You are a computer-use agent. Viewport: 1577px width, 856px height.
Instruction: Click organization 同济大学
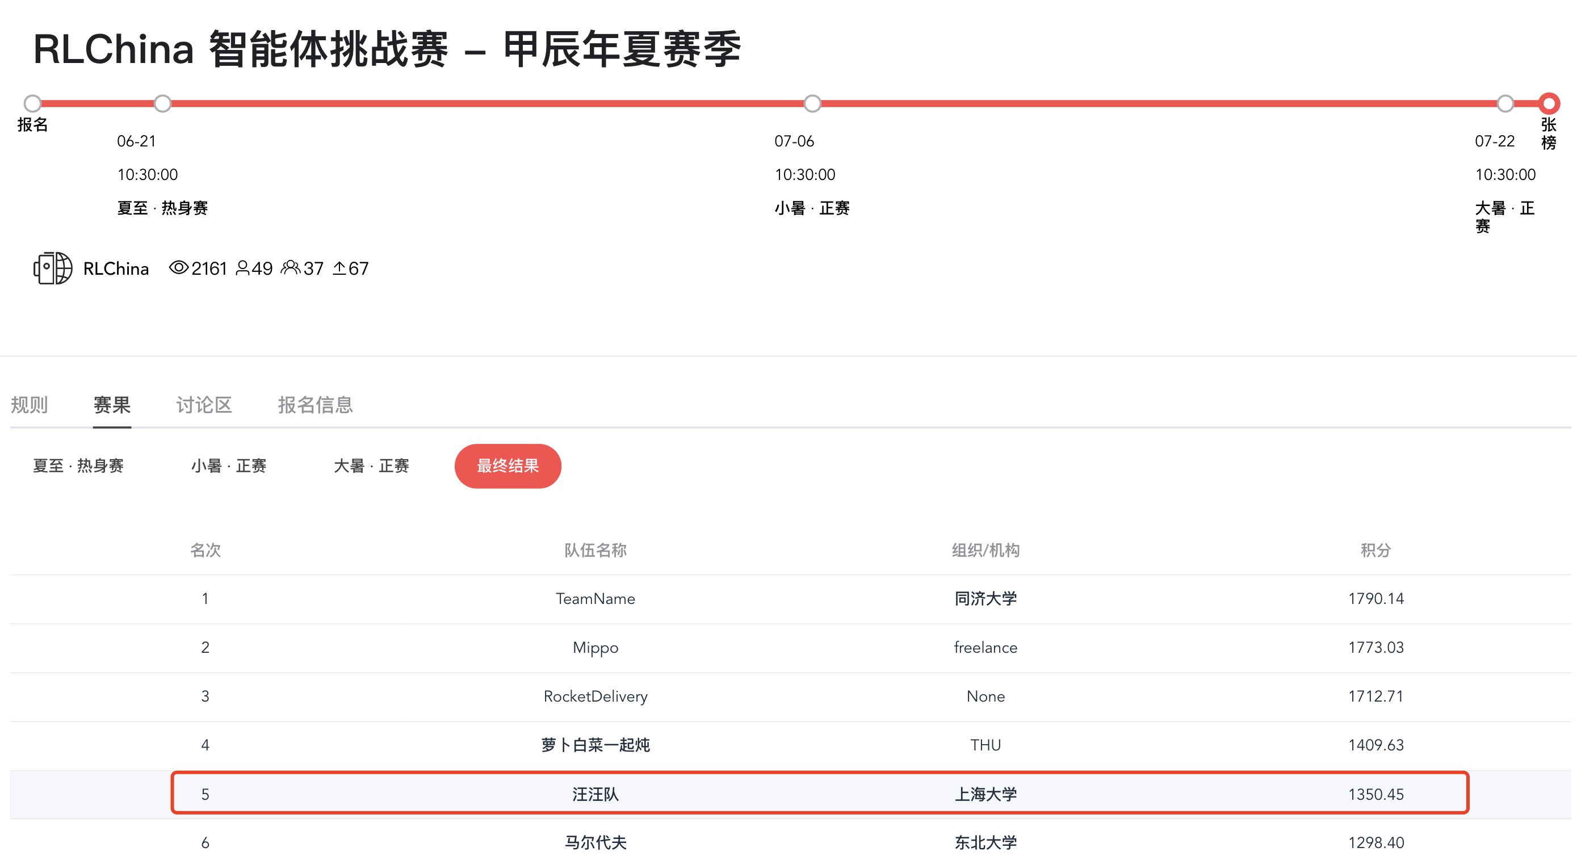click(x=985, y=599)
